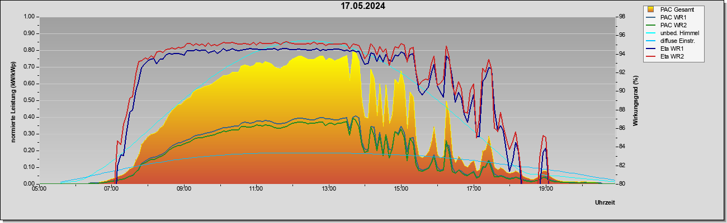Click the Wirkungsgrad (%) axis title
Image resolution: width=727 pixels, height=223 pixels.
tap(636, 100)
